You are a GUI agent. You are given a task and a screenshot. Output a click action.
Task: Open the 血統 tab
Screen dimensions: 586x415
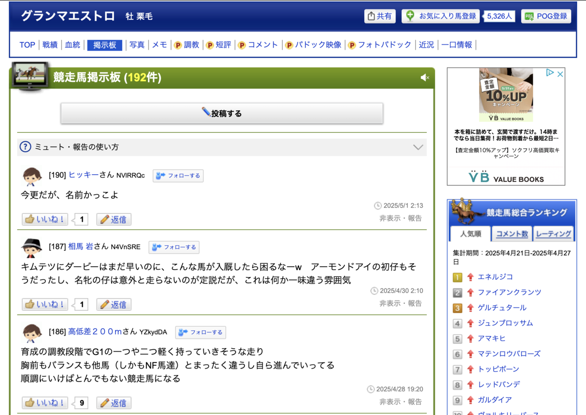point(72,45)
